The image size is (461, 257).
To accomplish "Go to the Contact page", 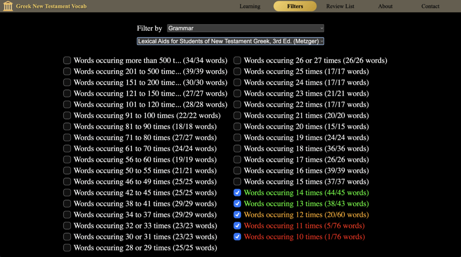I will click(x=430, y=6).
